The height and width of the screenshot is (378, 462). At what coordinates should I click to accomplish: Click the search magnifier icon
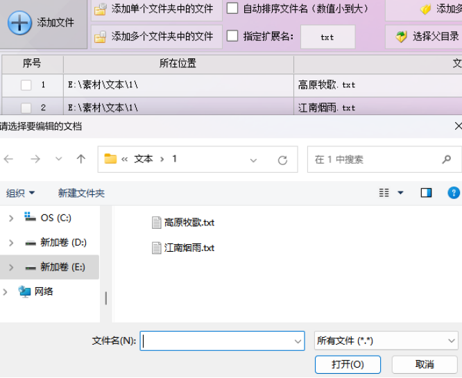click(x=446, y=160)
